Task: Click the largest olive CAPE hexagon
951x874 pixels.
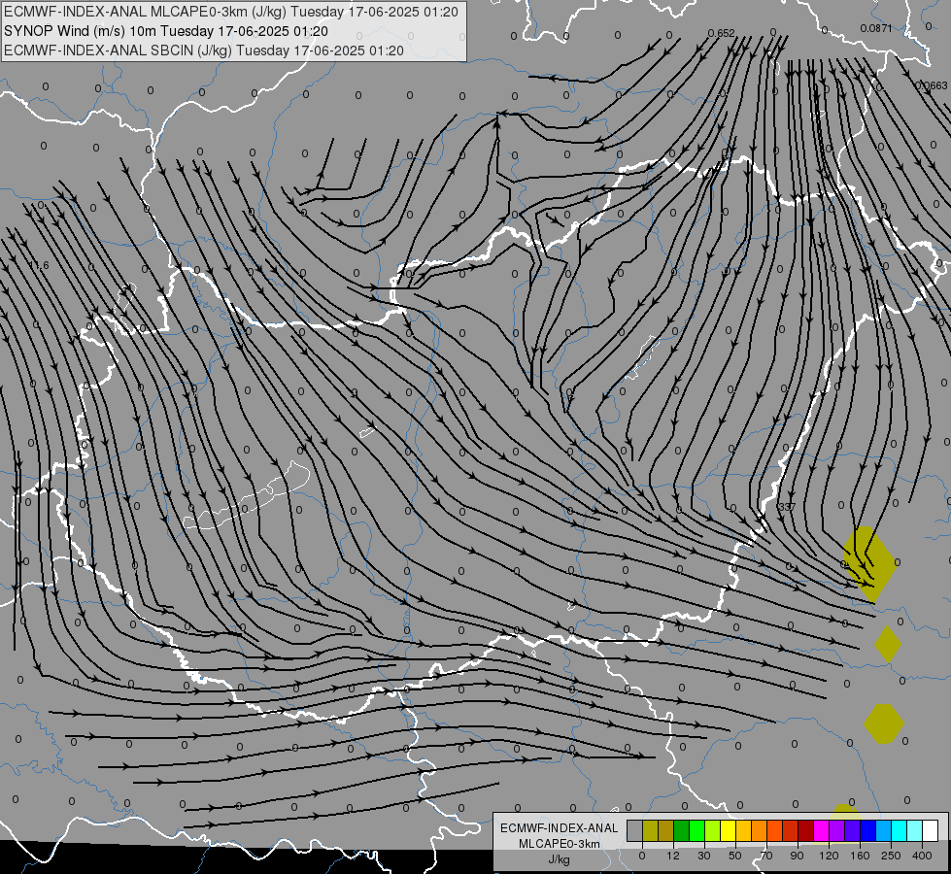Action: pyautogui.click(x=869, y=564)
